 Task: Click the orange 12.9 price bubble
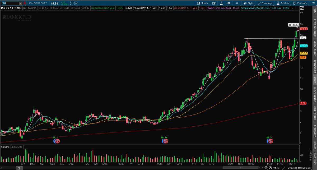303,57
